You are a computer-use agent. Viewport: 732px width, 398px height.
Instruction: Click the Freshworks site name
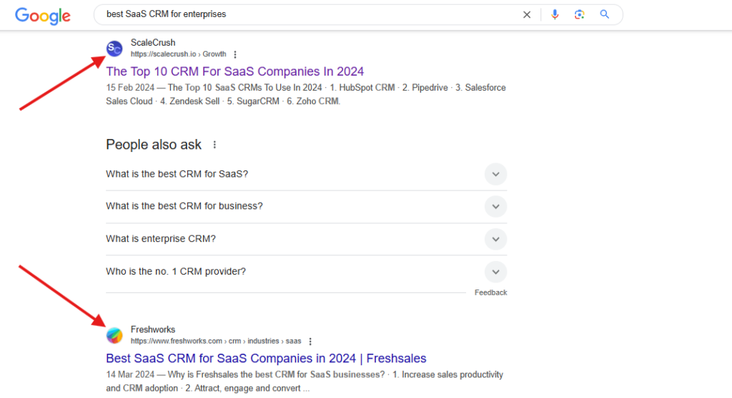pyautogui.click(x=153, y=330)
